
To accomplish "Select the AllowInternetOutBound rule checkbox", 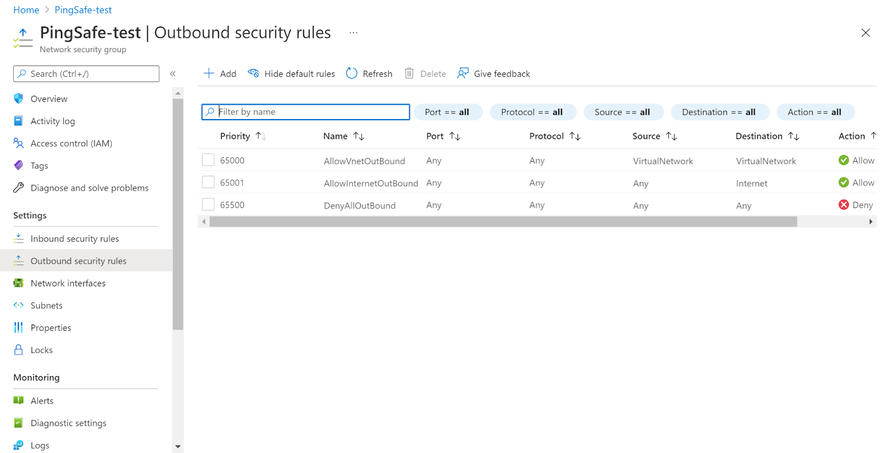I will 208,182.
